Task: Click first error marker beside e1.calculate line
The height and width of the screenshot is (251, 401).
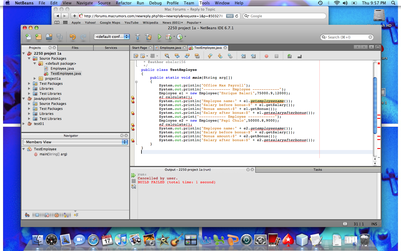Action: 133,98
